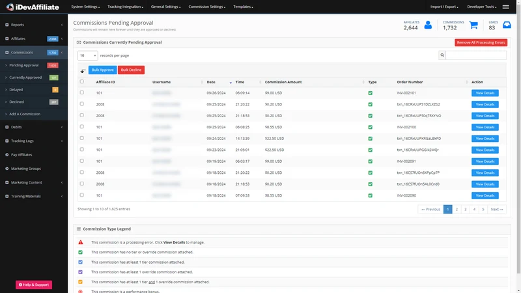Open the General Settings dropdown menu

point(166,7)
